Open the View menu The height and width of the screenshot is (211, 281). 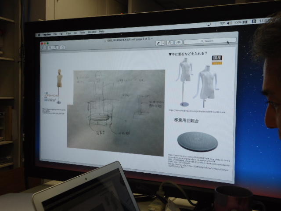(x=68, y=33)
